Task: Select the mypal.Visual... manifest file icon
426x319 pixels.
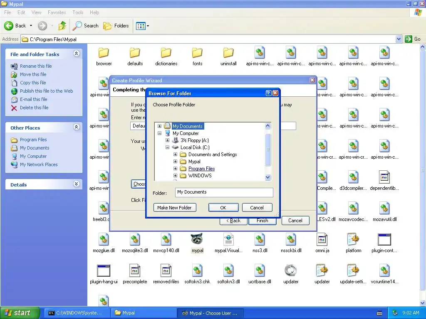Action: coord(228,239)
